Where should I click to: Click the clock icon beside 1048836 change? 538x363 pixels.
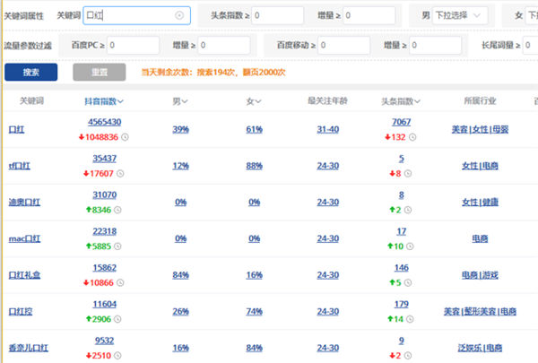[x=124, y=137]
